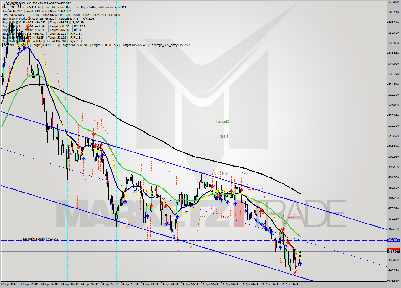The height and width of the screenshot is (288, 401).
Task: Click the 161.8 Fibonacci level label
Action: [223, 136]
